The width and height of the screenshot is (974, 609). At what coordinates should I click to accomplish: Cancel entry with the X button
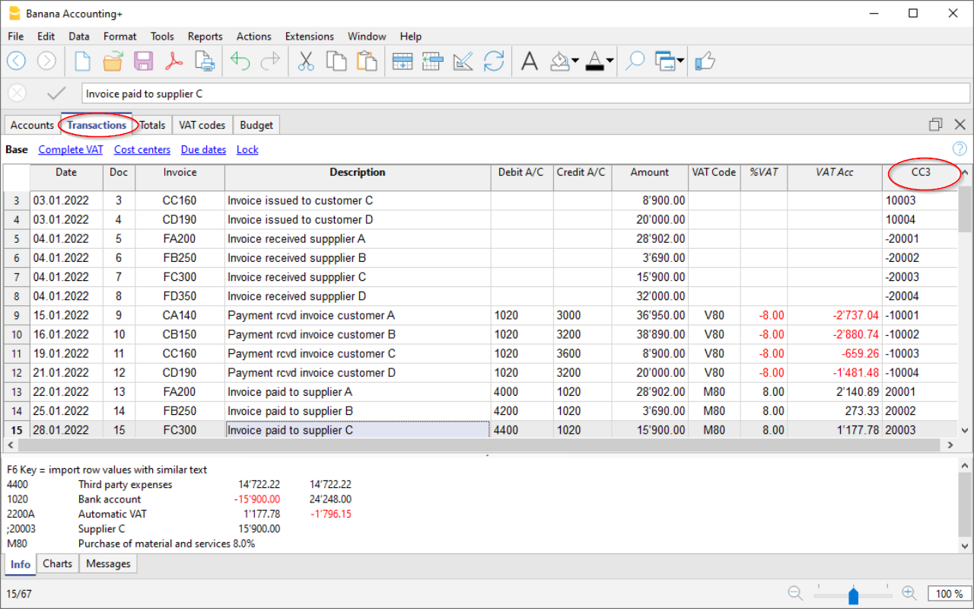tap(17, 94)
